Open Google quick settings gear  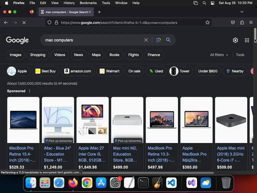pos(235,40)
